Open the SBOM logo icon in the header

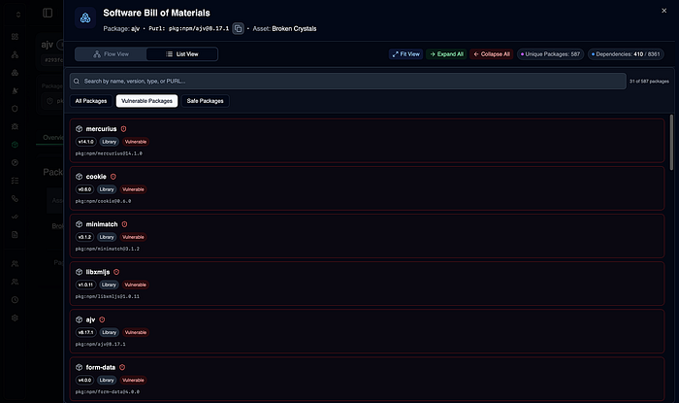85,17
